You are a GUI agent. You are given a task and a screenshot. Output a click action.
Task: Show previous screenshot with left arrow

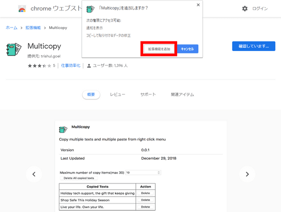(34, 174)
